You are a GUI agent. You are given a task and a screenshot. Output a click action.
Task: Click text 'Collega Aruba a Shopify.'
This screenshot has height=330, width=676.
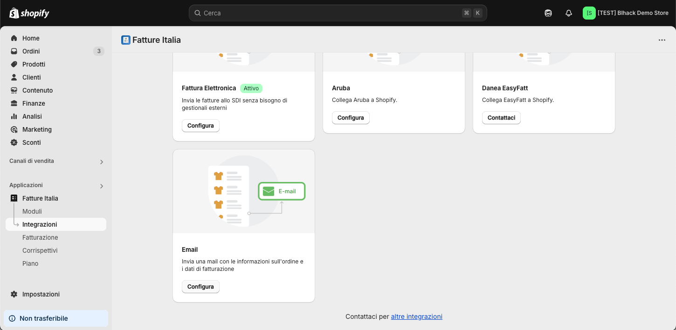coord(365,100)
